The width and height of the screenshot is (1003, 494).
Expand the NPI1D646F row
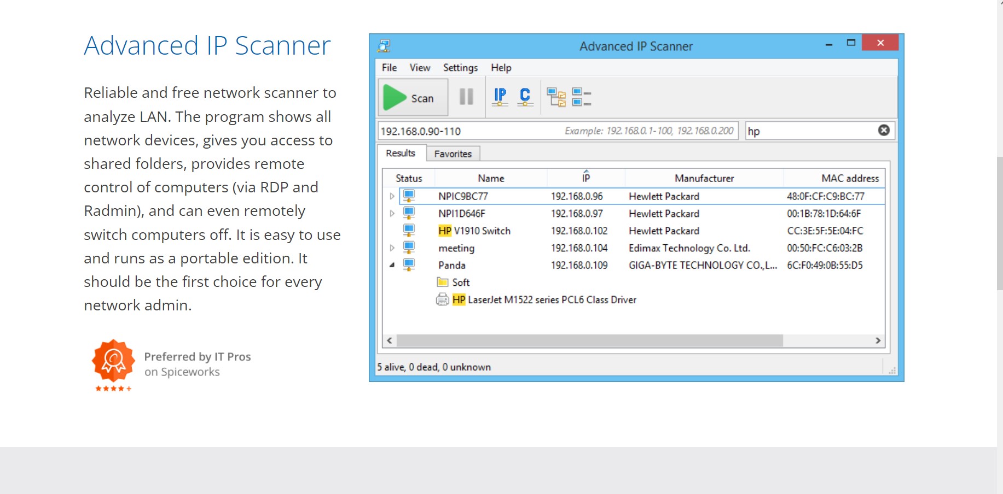(x=392, y=213)
